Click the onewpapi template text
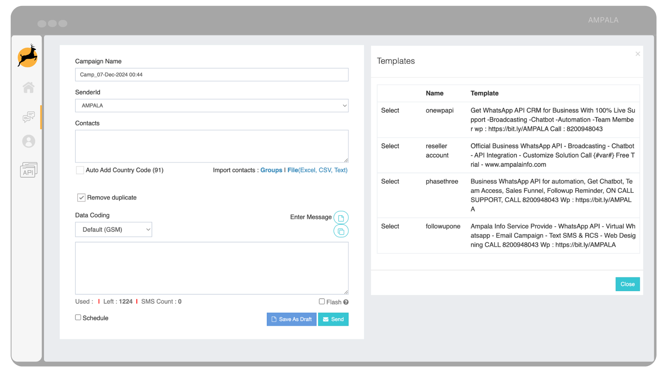 [553, 120]
